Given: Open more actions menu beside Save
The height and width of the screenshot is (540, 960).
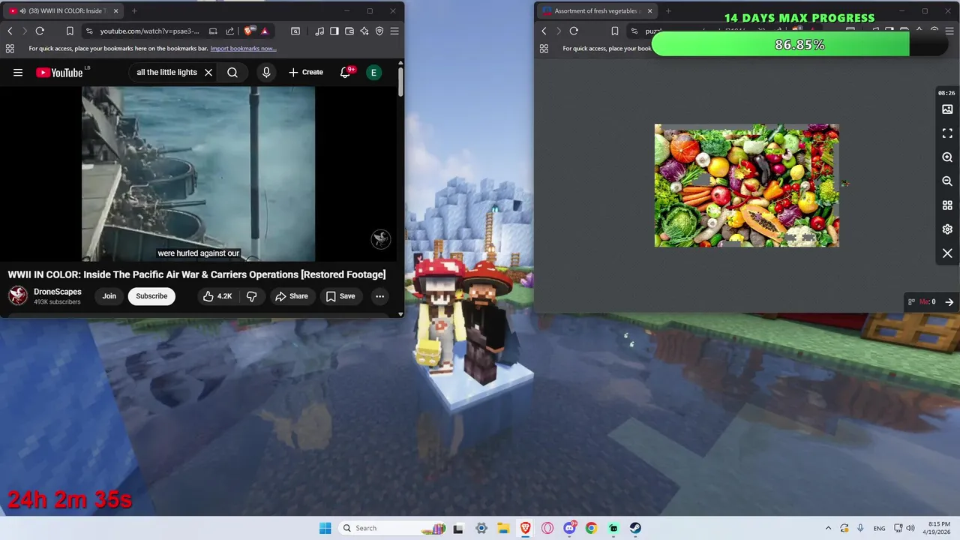Looking at the screenshot, I should (x=380, y=296).
